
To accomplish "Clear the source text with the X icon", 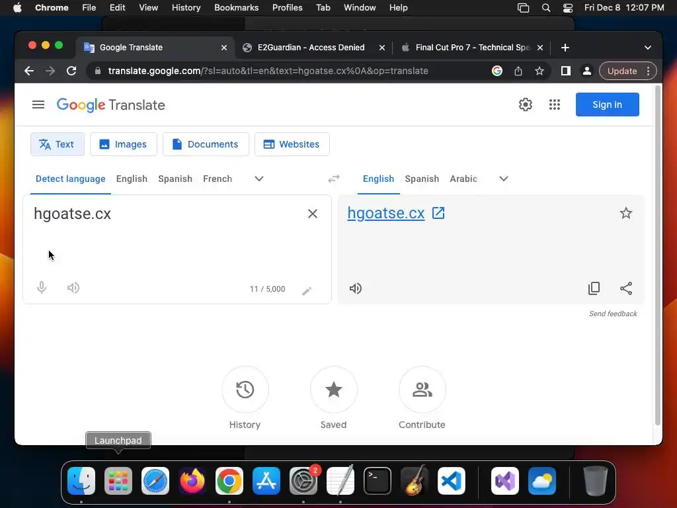I will [x=313, y=214].
